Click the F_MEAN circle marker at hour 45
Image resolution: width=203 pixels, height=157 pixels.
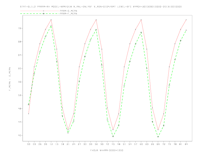pyautogui.click(x=113, y=136)
